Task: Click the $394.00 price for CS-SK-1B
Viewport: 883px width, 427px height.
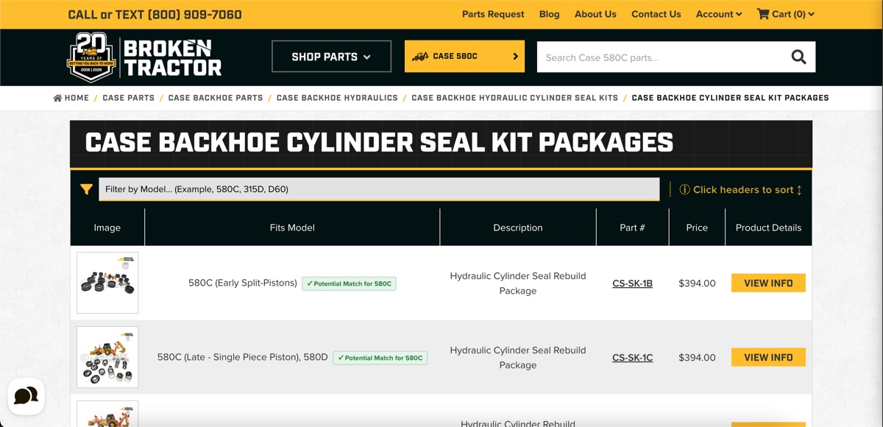Action: tap(697, 283)
